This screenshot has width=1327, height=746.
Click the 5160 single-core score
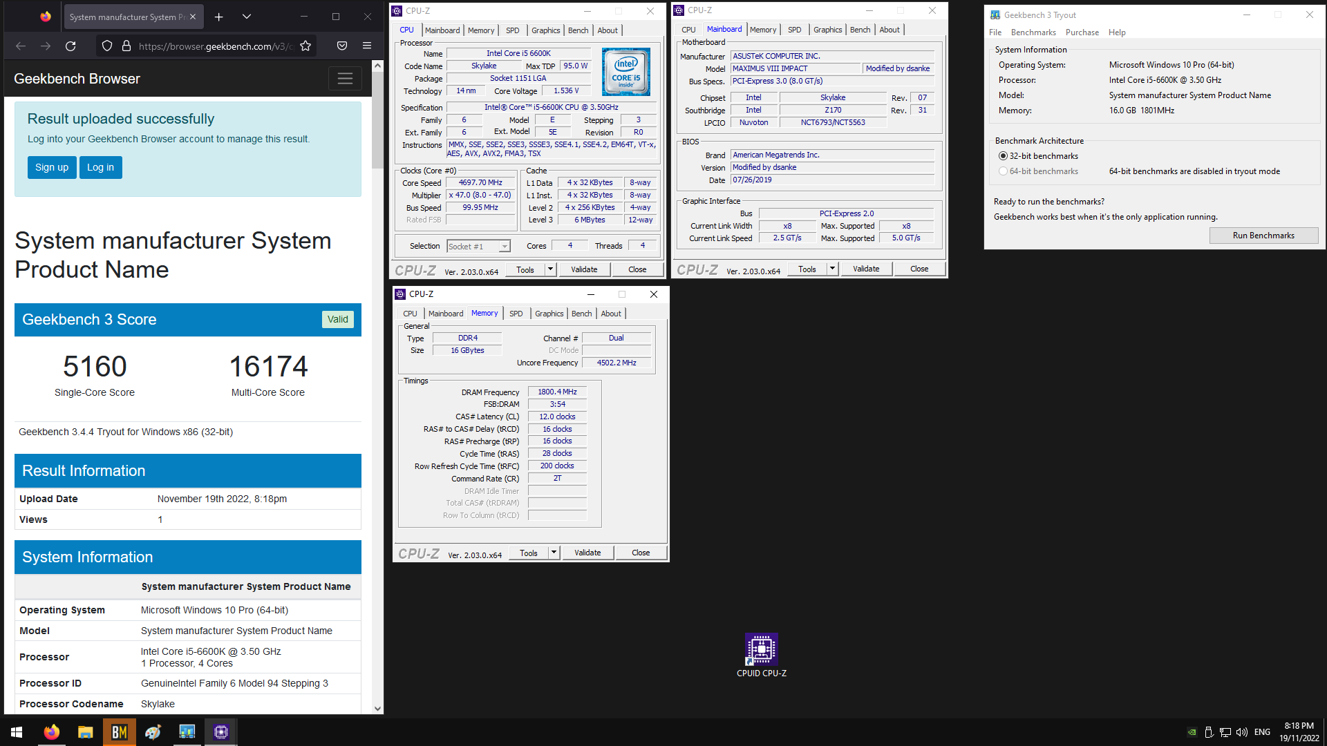(95, 366)
